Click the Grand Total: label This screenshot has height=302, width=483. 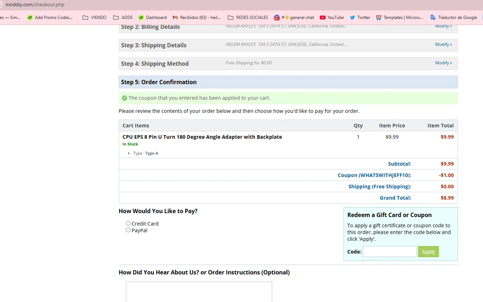(x=395, y=198)
